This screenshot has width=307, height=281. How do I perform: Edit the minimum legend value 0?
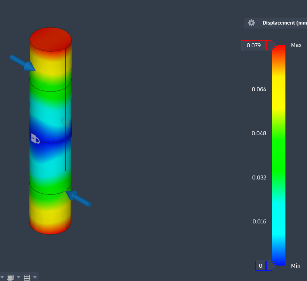[261, 266]
